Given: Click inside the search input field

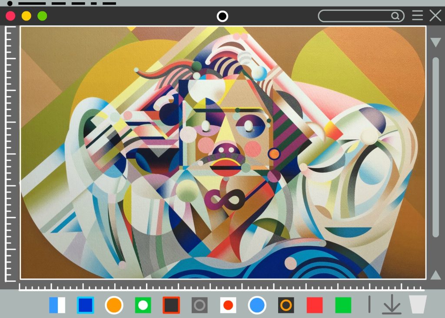Looking at the screenshot, I should point(354,16).
